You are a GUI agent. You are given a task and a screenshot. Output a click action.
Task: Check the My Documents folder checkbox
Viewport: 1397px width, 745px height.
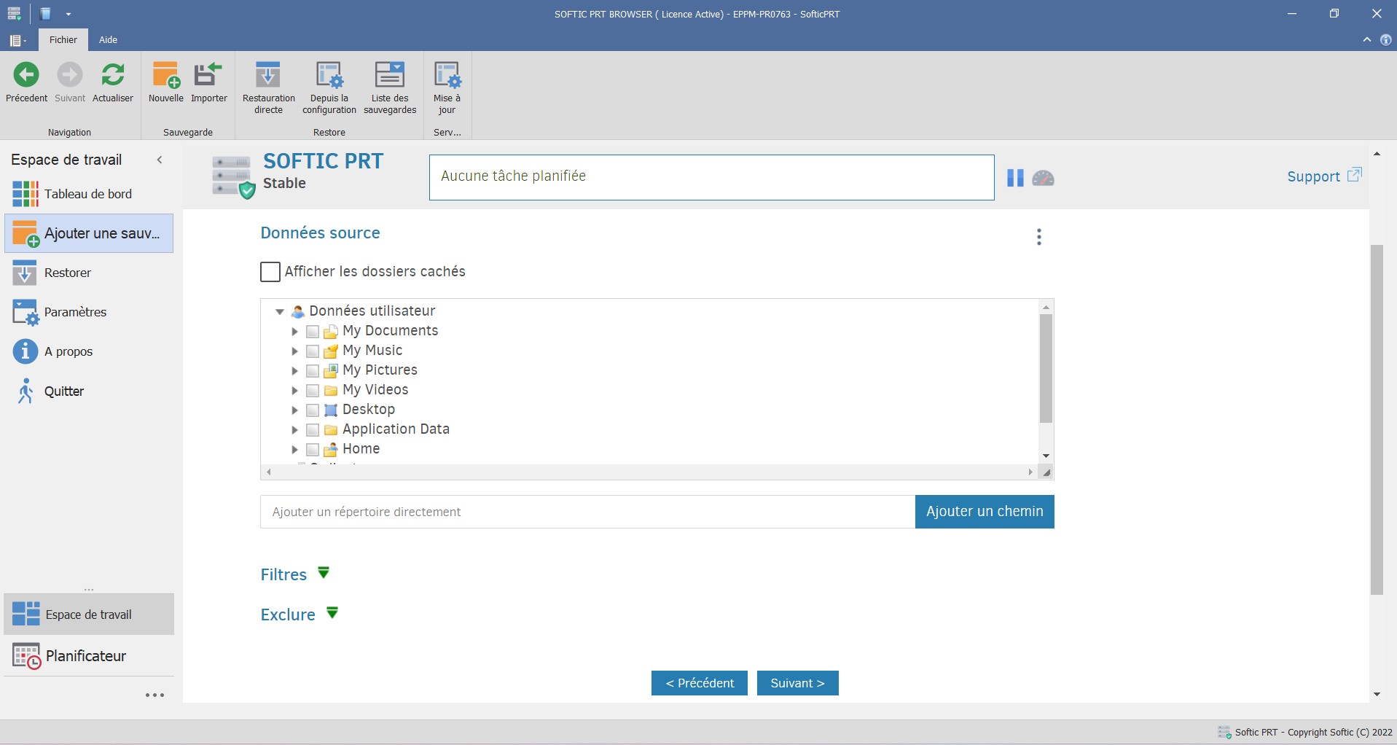313,332
